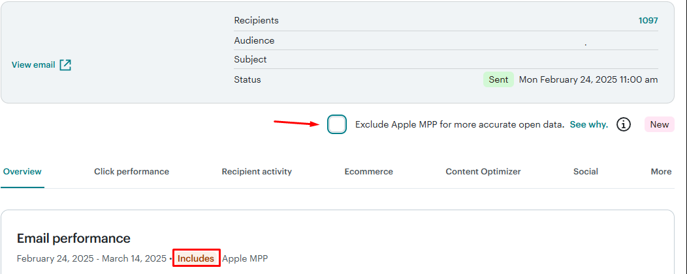The width and height of the screenshot is (687, 274).
Task: Click the Recipients row label
Action: pos(256,21)
